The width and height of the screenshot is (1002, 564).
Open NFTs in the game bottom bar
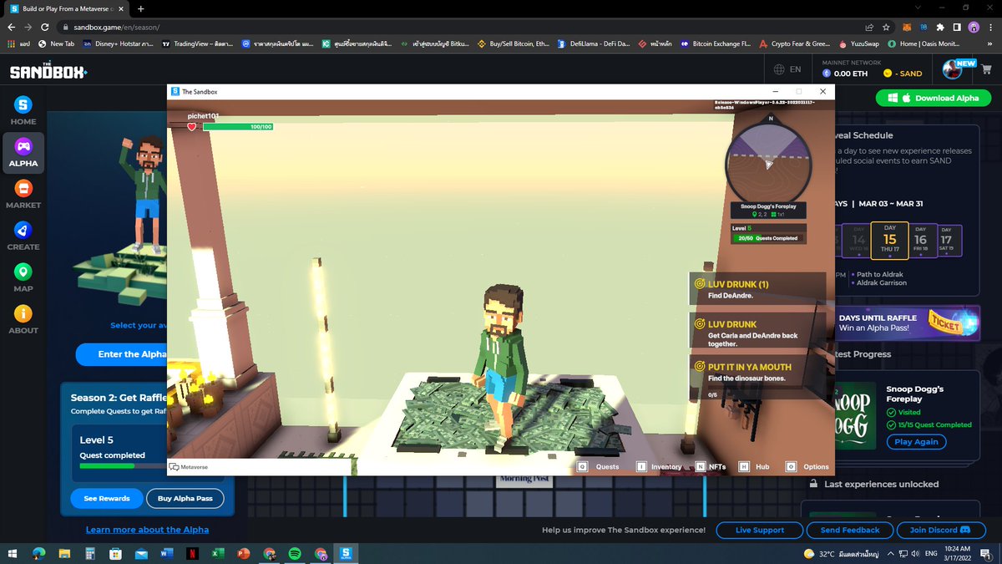[x=711, y=466]
